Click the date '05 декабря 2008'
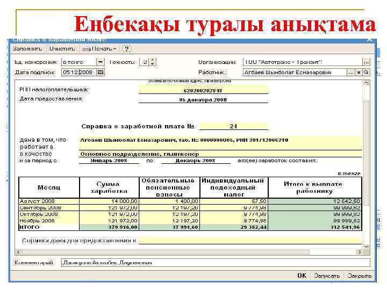The image size is (387, 290). click(x=203, y=100)
